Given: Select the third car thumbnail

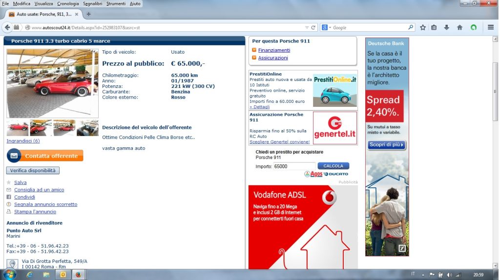Looking at the screenshot, I should click(x=64, y=128).
